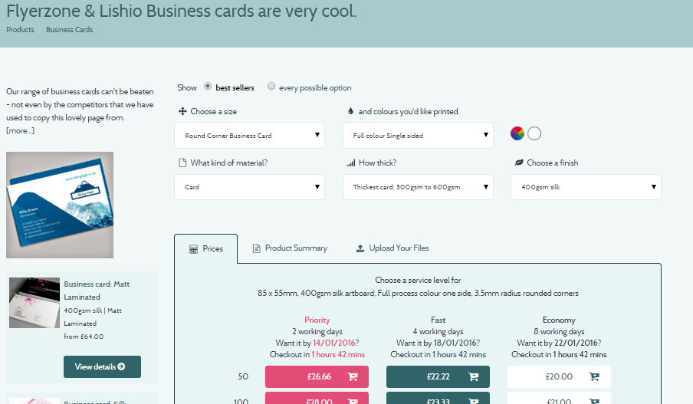Click the move icon beside Choose a size
Viewport: 693px width, 404px height.
tap(182, 111)
